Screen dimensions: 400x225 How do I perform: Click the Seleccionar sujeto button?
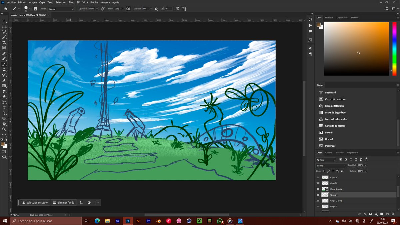[x=35, y=202]
